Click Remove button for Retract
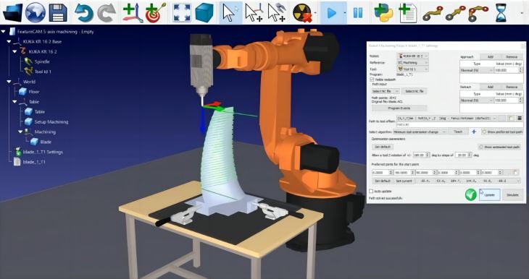This screenshot has height=279, width=529. tap(512, 87)
